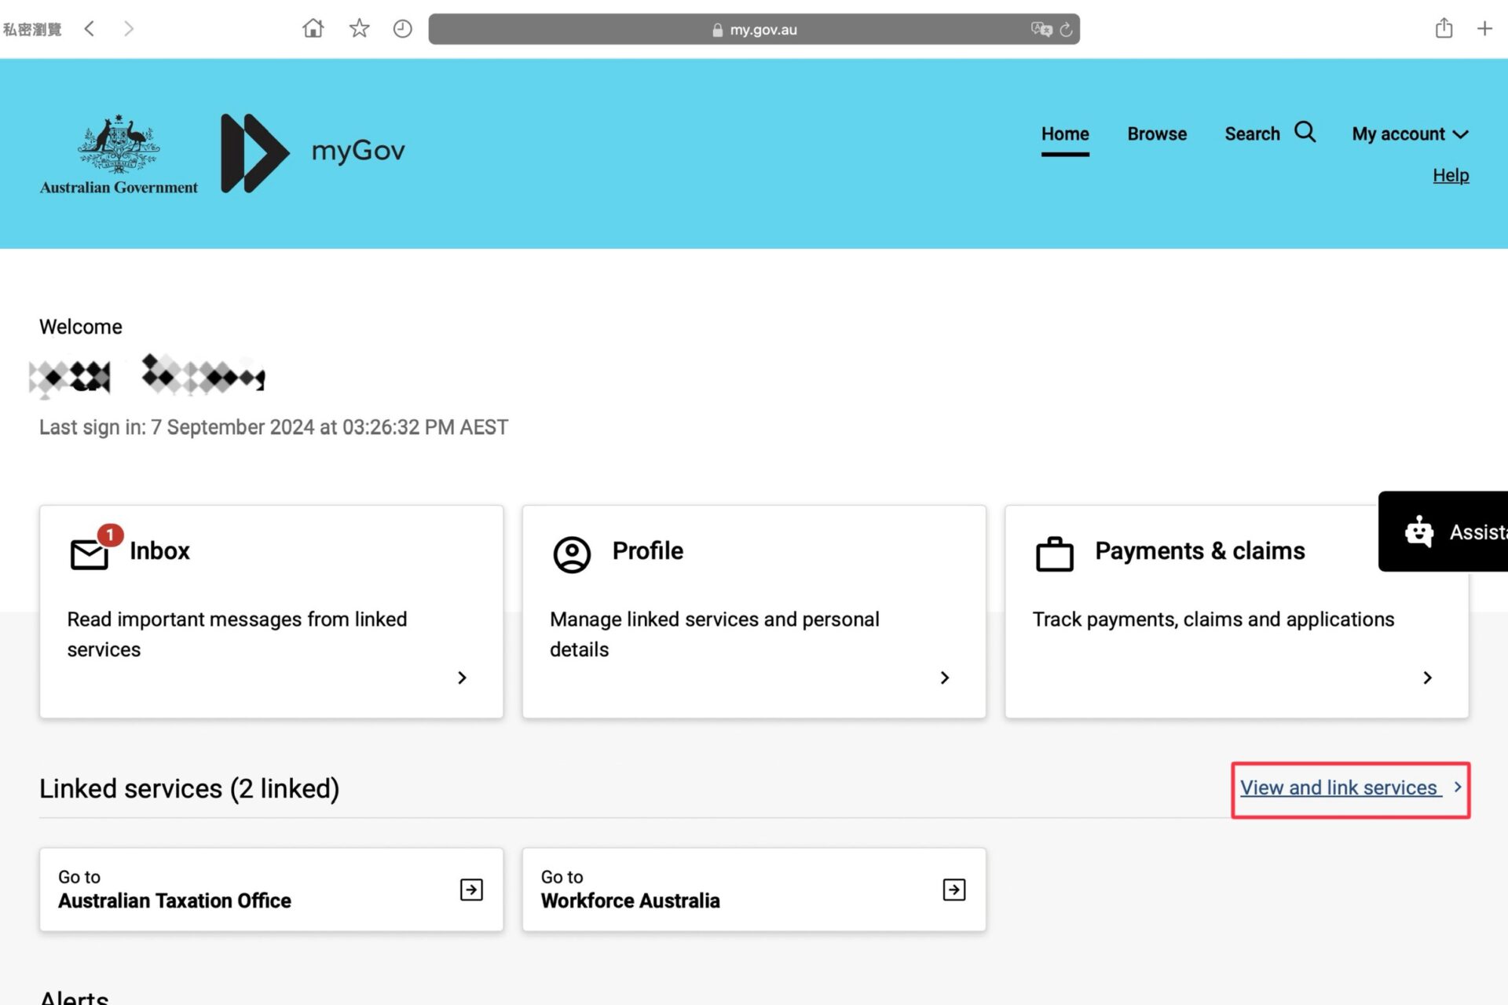Click the Inbox card chevron arrow
This screenshot has height=1005, width=1508.
pyautogui.click(x=462, y=678)
